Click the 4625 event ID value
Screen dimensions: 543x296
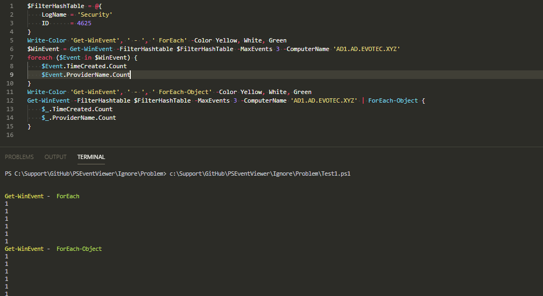point(84,23)
